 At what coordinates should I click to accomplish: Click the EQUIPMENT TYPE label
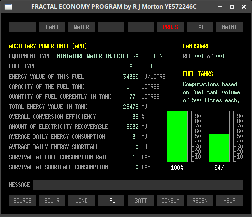30,56
